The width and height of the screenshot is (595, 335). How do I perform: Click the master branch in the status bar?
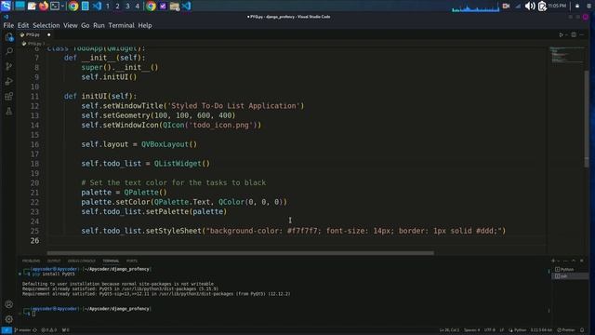pyautogui.click(x=22, y=330)
